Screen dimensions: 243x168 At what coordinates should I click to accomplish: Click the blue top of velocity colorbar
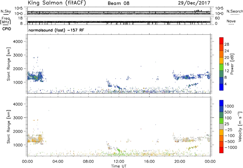[221, 103]
